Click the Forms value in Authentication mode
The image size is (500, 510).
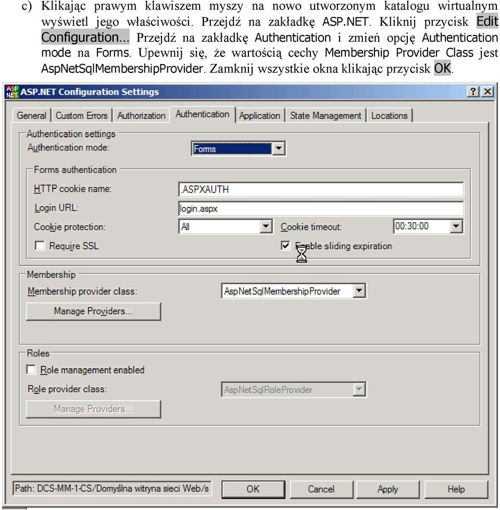pos(232,149)
